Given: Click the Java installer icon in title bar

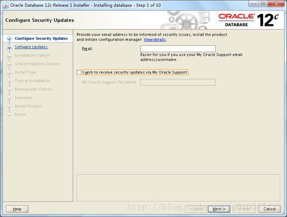Looking at the screenshot, I should pyautogui.click(x=5, y=5).
